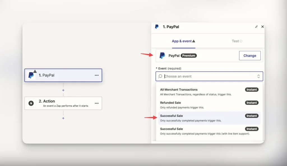Click 'An event a Zap performs after it starts'
287x166 pixels.
(x=66, y=106)
